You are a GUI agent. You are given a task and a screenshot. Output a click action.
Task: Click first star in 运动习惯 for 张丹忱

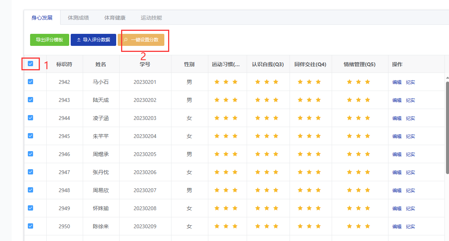pos(217,172)
